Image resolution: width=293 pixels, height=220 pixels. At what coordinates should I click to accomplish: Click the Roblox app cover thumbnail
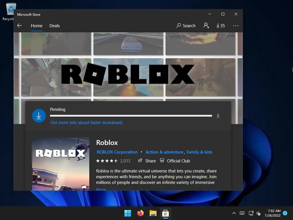(61, 164)
